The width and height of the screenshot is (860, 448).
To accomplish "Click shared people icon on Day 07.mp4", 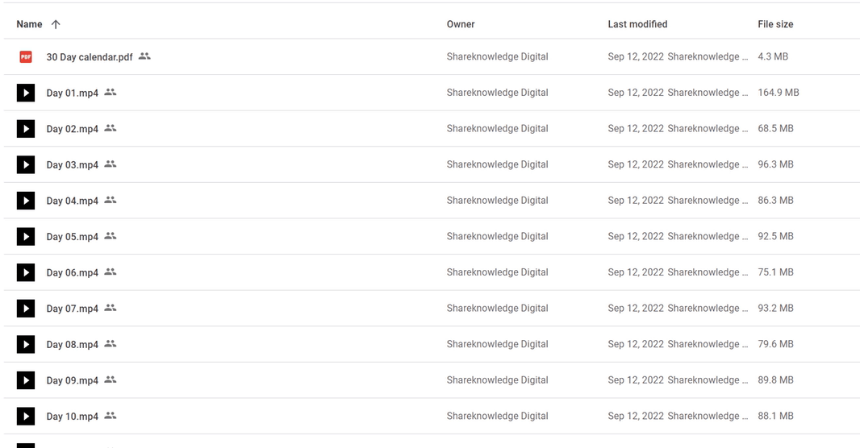I will 111,308.
